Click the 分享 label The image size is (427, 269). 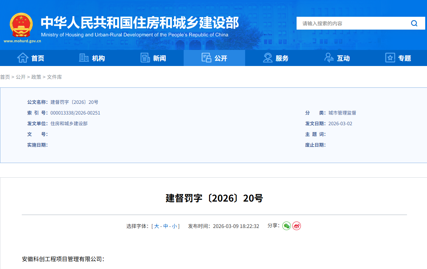click(x=273, y=225)
